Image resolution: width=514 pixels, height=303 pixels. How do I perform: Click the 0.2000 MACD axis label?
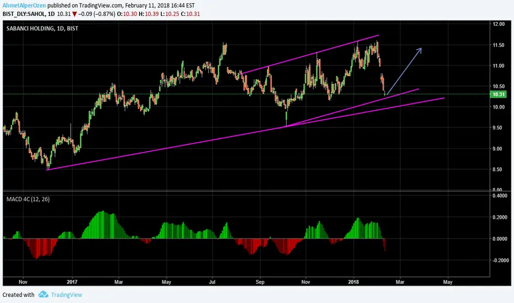[500, 217]
